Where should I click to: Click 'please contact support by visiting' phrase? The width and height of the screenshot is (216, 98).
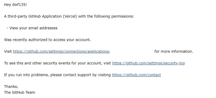80,75
